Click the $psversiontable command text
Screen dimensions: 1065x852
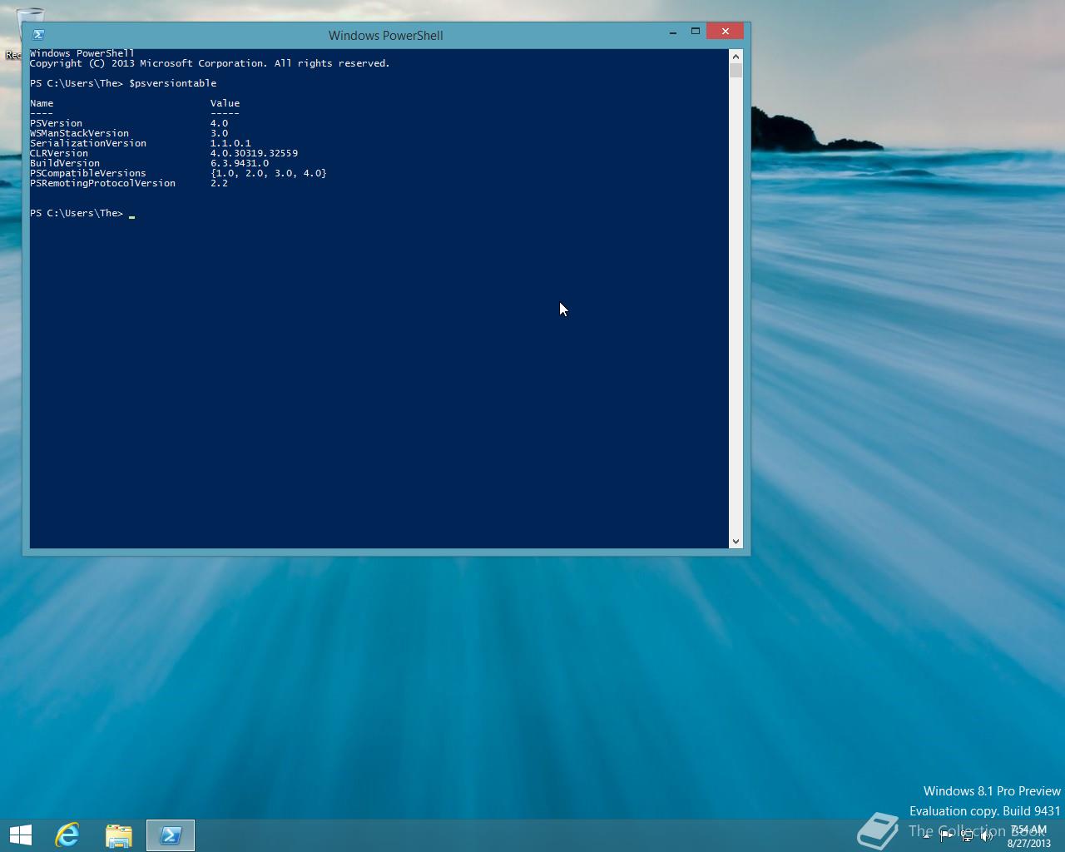(172, 83)
